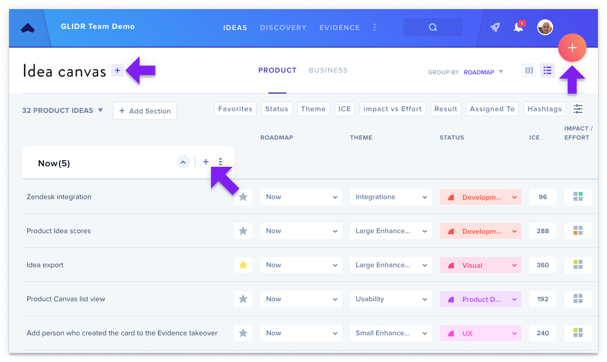Go to DISCOVERY in top navigation
The height and width of the screenshot is (362, 607).
tap(283, 28)
